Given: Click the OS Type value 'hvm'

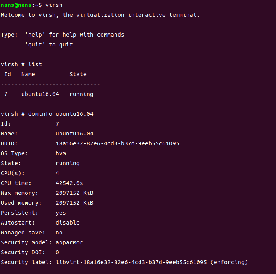Looking at the screenshot, I should [61, 153].
